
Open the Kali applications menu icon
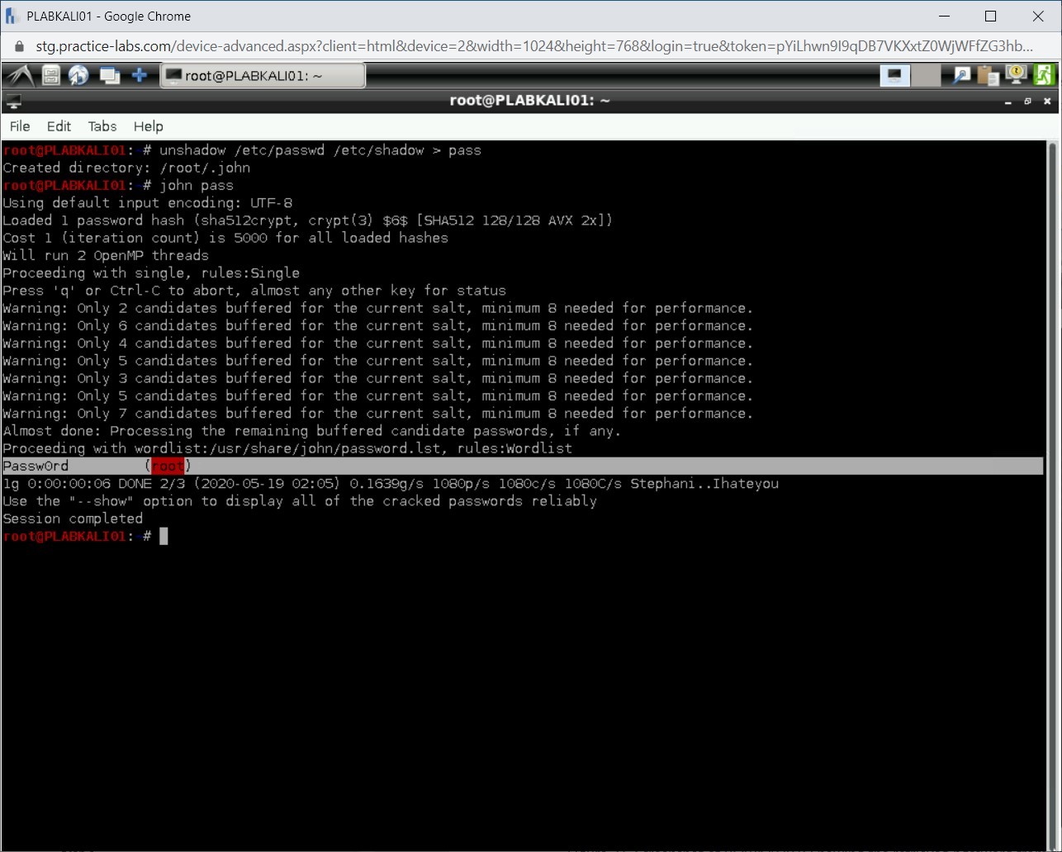(x=18, y=74)
